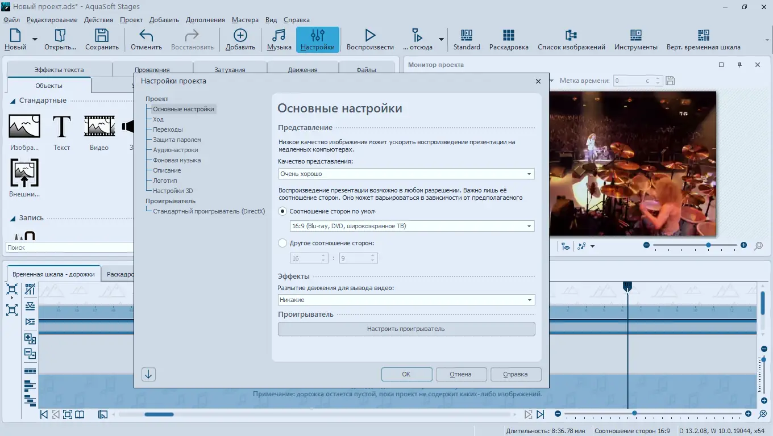The width and height of the screenshot is (773, 436).
Task: Select the Текст object icon
Action: pyautogui.click(x=61, y=126)
